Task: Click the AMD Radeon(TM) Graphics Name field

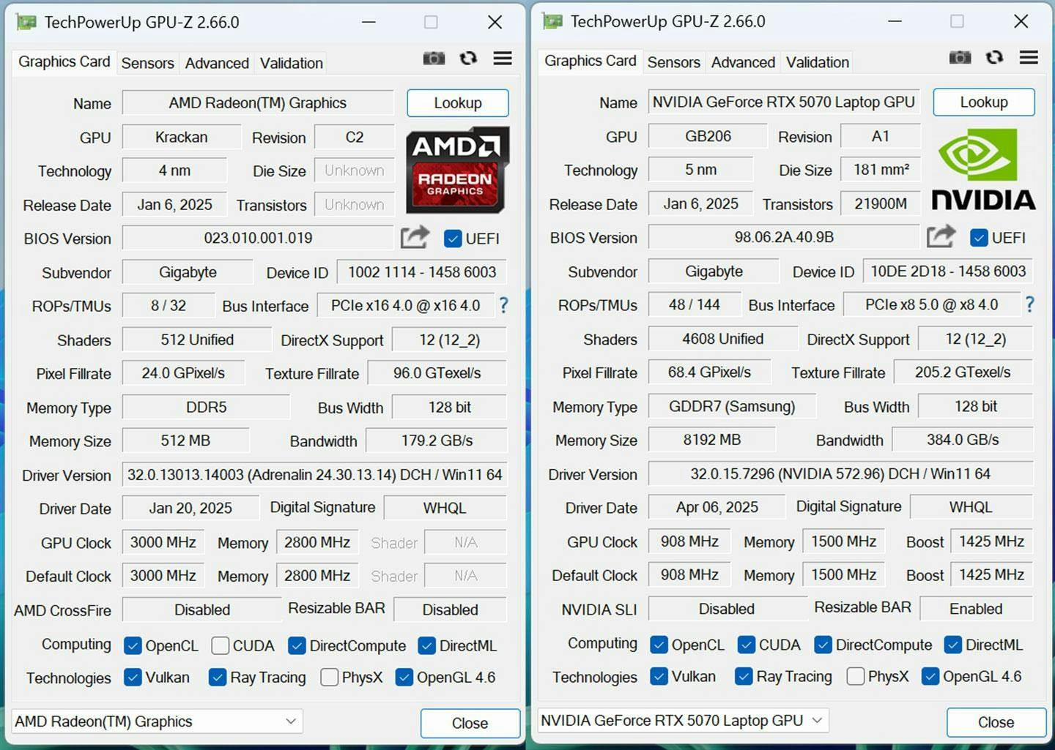Action: pyautogui.click(x=258, y=103)
